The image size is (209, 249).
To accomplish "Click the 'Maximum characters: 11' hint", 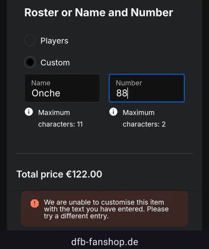I will (x=61, y=118).
